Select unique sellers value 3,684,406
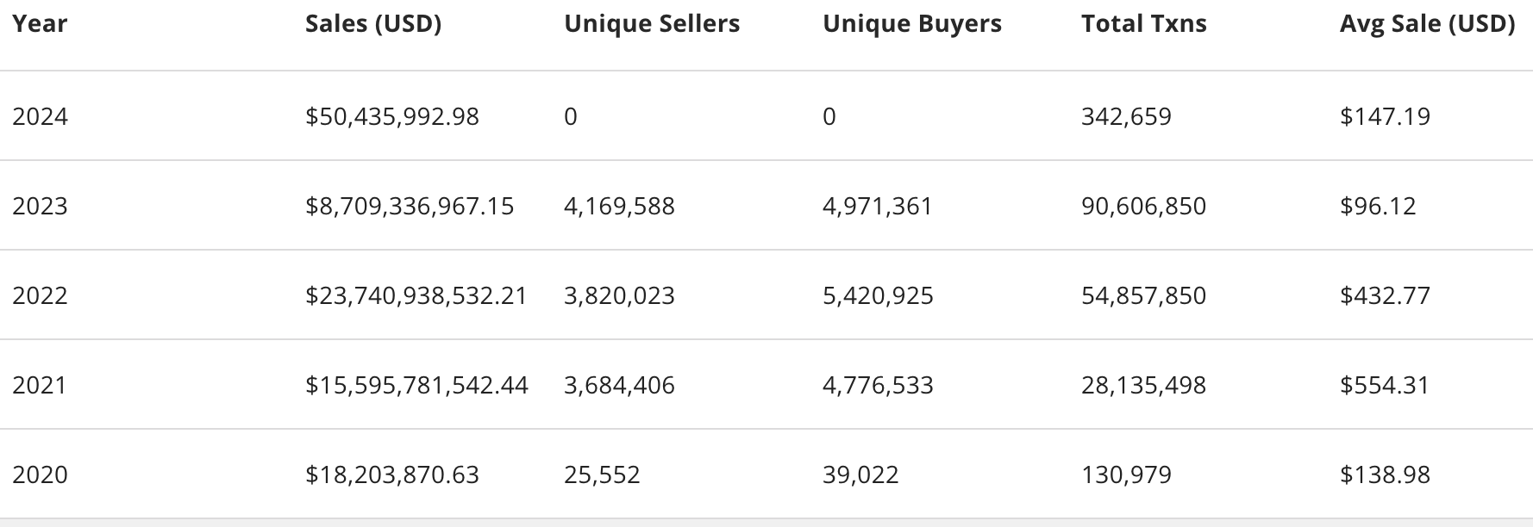The height and width of the screenshot is (527, 1533). 619,385
